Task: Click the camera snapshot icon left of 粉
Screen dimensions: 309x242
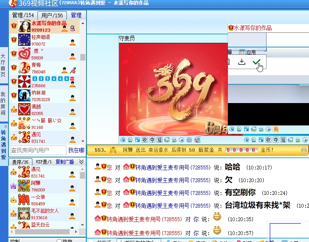Action: click(x=268, y=129)
